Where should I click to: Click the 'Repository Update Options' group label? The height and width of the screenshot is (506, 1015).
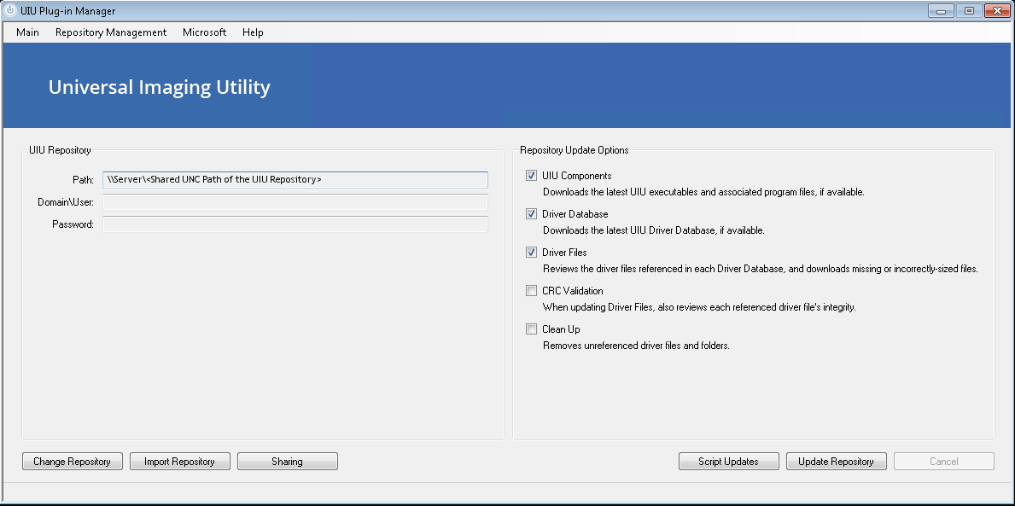(x=575, y=150)
